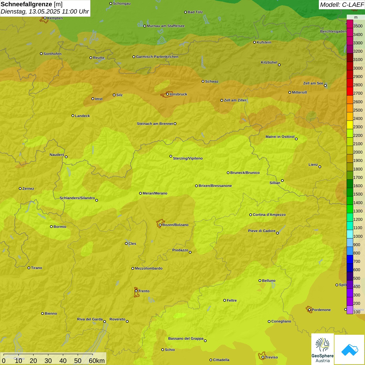Click the 'Predazzo' label
The width and height of the screenshot is (365, 365).
(x=180, y=250)
